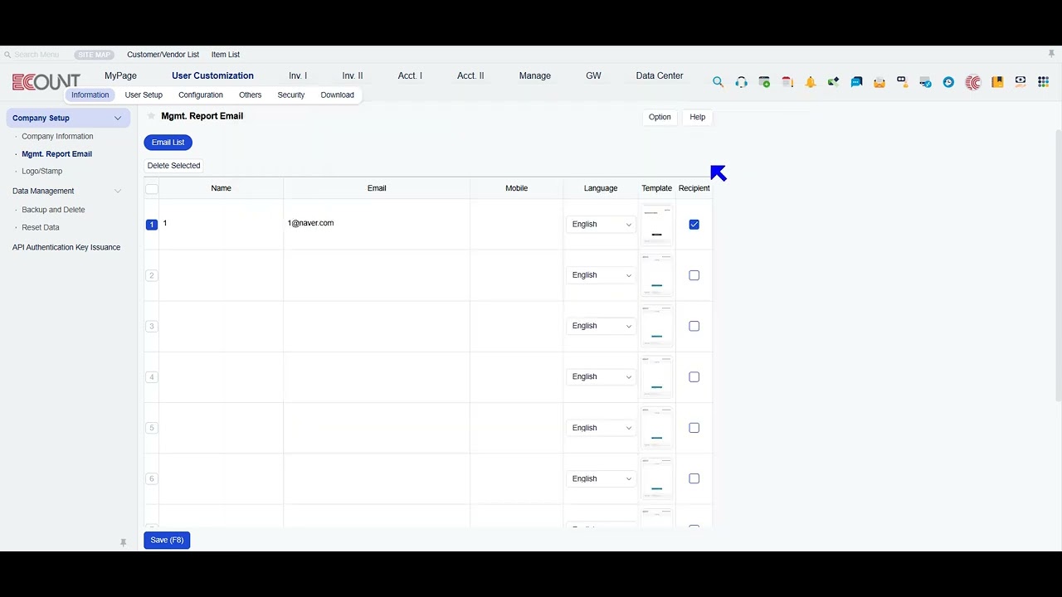Open the Language dropdown for row 4
This screenshot has width=1062, height=597.
coord(601,377)
